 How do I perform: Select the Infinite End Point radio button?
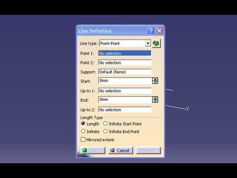tap(105, 131)
